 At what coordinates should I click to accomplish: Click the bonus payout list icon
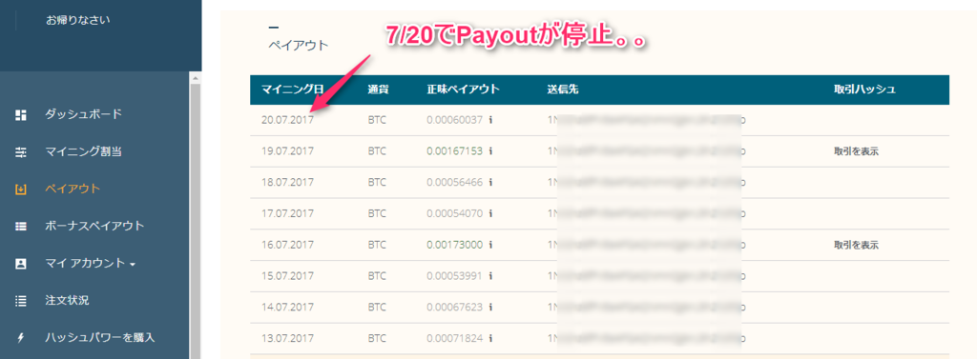tap(21, 227)
